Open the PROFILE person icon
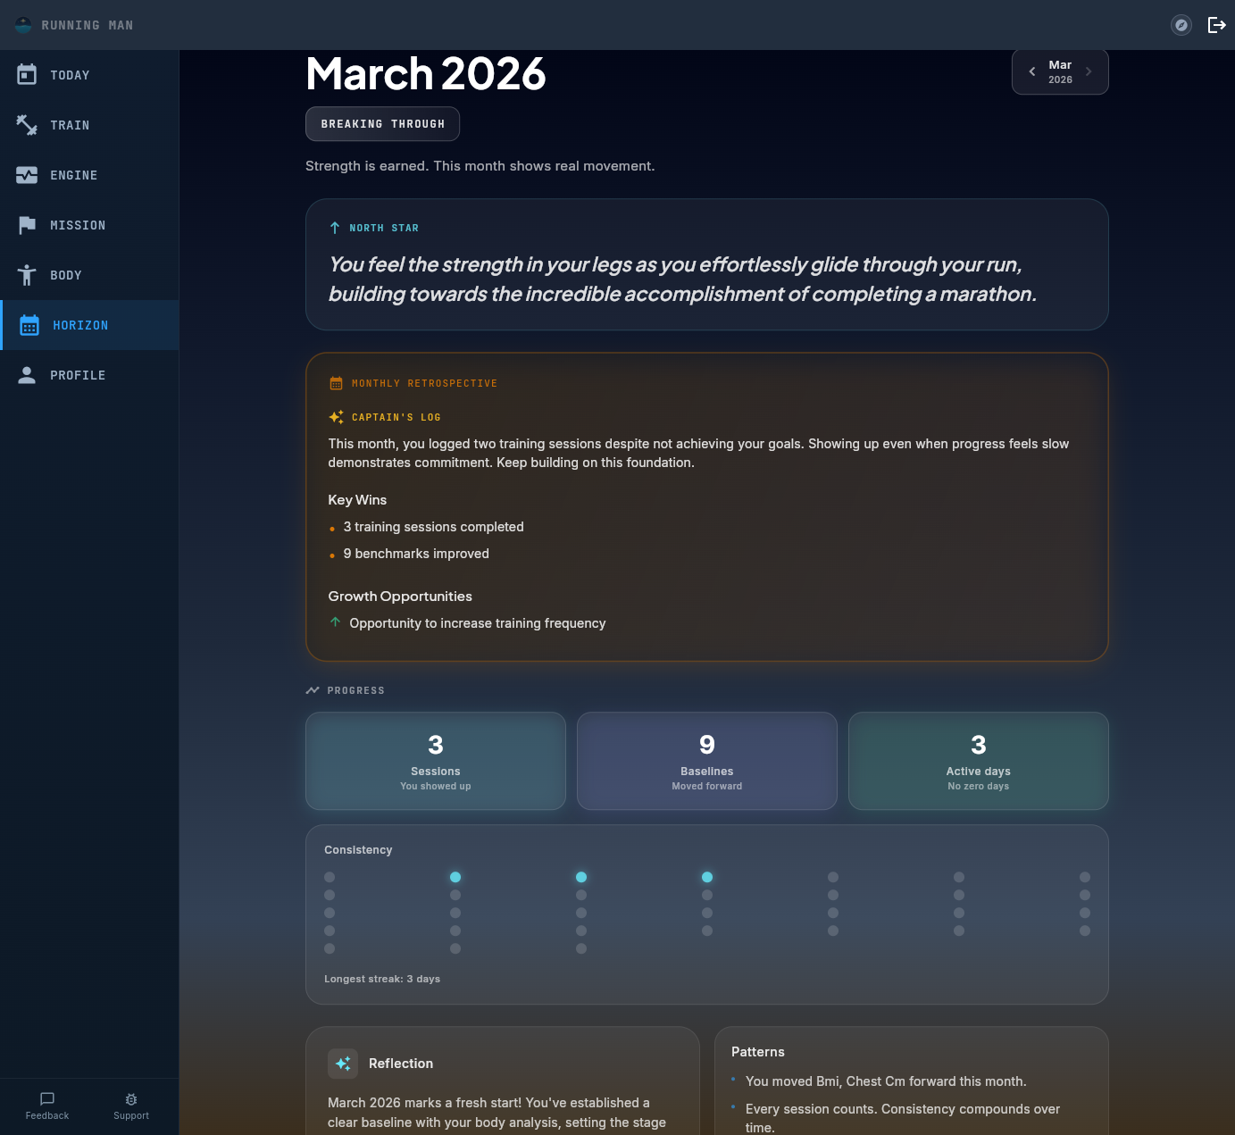 pos(27,375)
